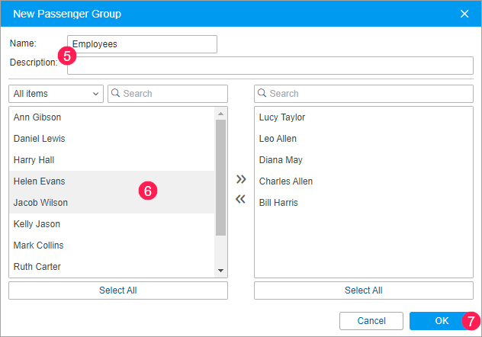Click Select All under the right list
482x337 pixels.
pyautogui.click(x=364, y=290)
